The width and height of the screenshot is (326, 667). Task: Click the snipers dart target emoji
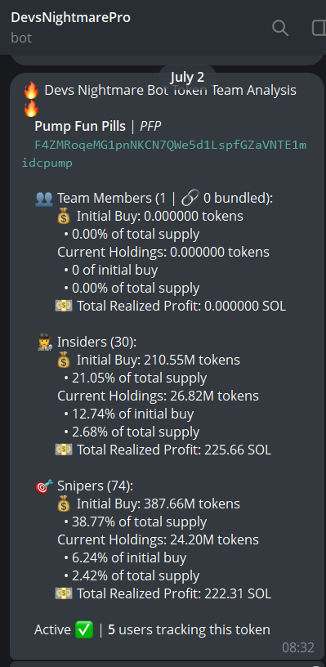[44, 486]
